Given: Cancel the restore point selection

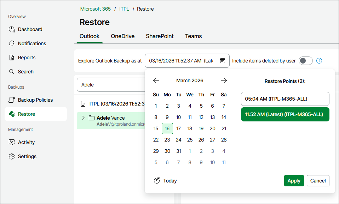Looking at the screenshot, I should tap(318, 181).
